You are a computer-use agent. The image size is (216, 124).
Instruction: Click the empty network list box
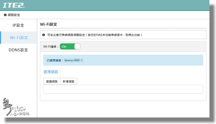(x=123, y=89)
